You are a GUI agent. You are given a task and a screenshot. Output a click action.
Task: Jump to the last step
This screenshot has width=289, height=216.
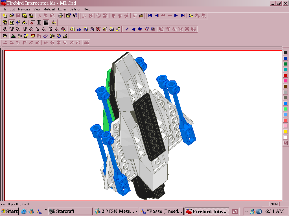click(x=183, y=16)
